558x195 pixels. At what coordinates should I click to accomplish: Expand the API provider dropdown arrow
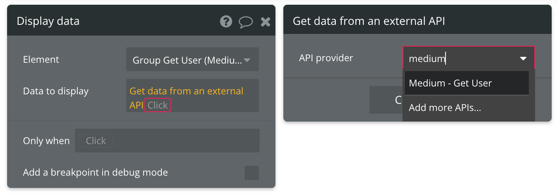[x=523, y=59]
